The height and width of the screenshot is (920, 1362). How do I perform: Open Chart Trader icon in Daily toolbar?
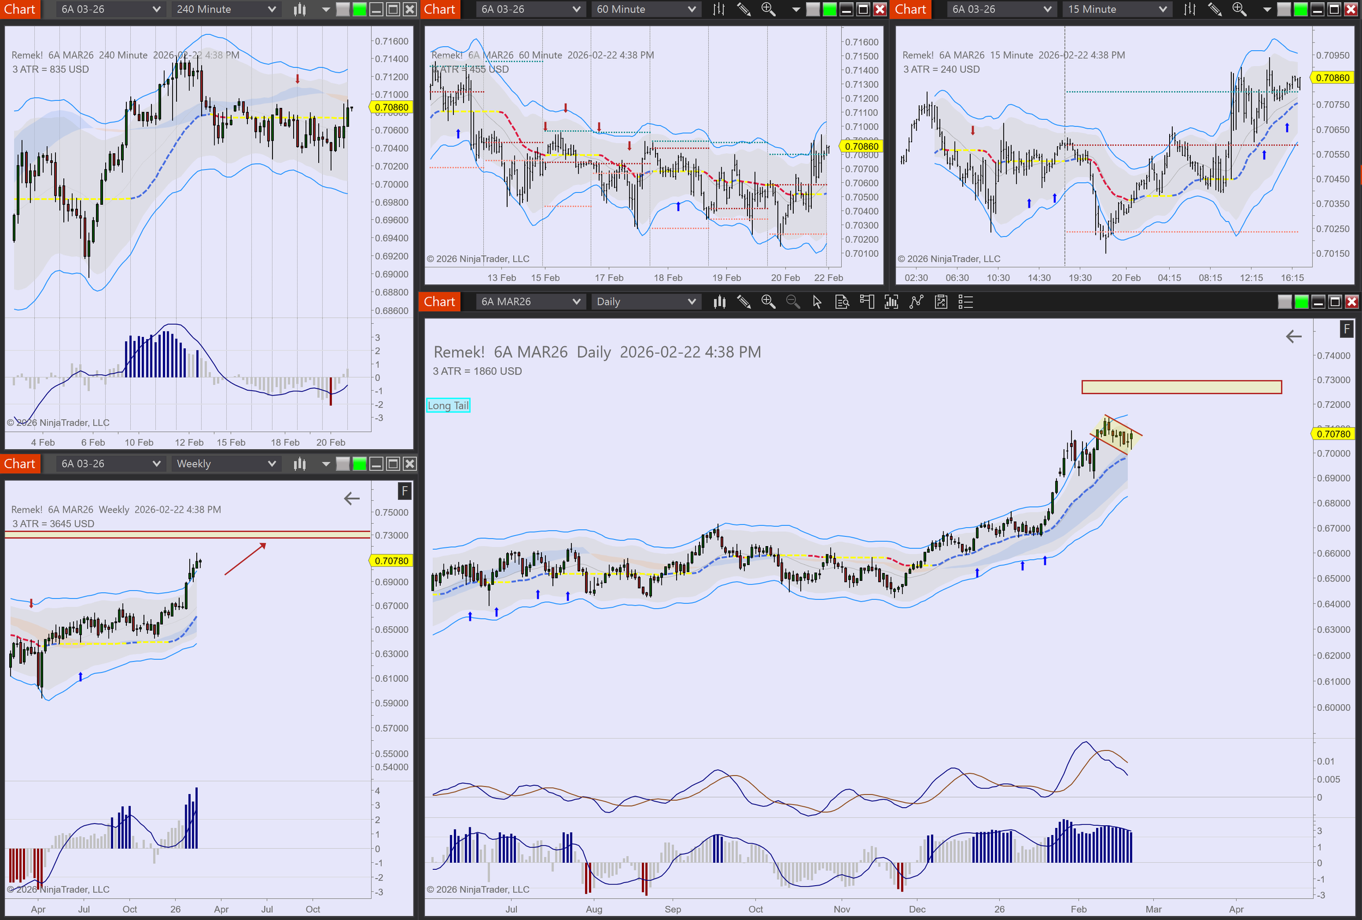[866, 302]
